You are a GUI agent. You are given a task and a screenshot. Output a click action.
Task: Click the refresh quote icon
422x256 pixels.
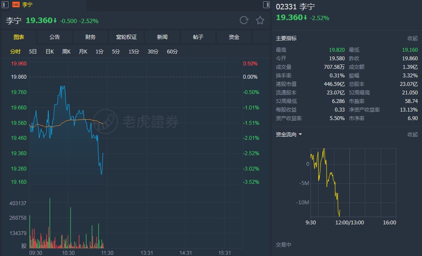pos(244,20)
